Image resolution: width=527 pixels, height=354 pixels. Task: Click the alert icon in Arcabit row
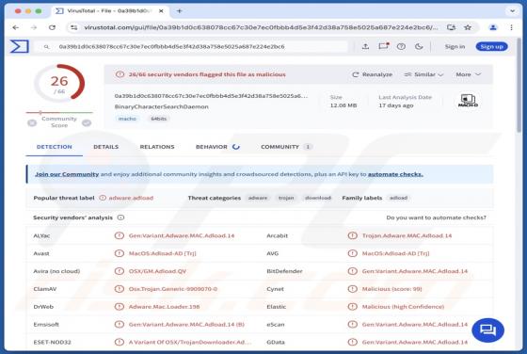point(352,235)
